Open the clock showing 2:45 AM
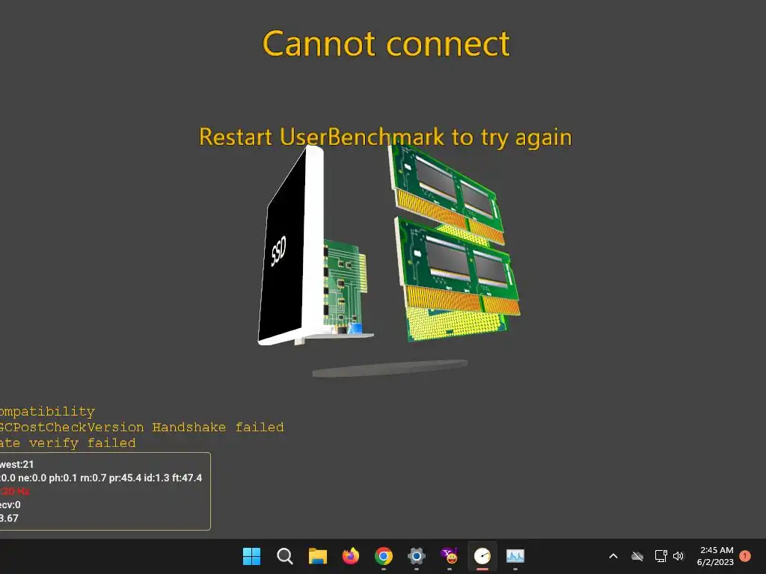Viewport: 766px width, 574px height. [715, 556]
